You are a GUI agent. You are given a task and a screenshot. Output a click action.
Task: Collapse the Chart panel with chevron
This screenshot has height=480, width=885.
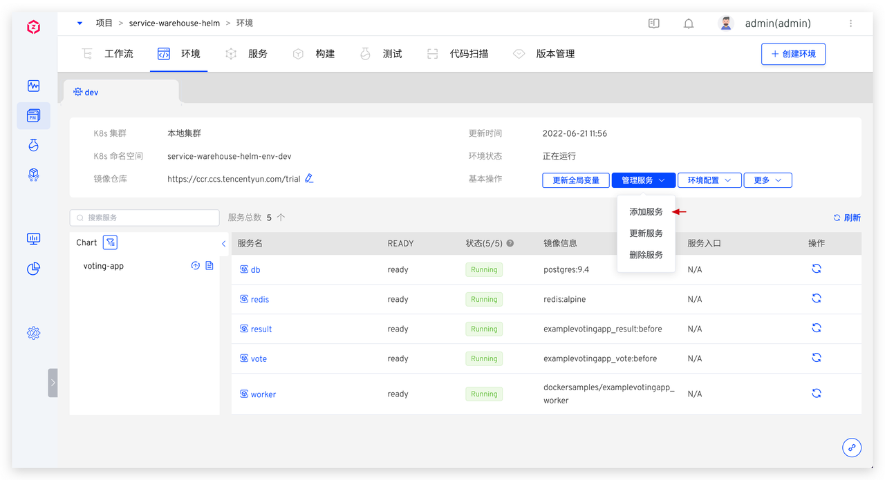(x=223, y=244)
